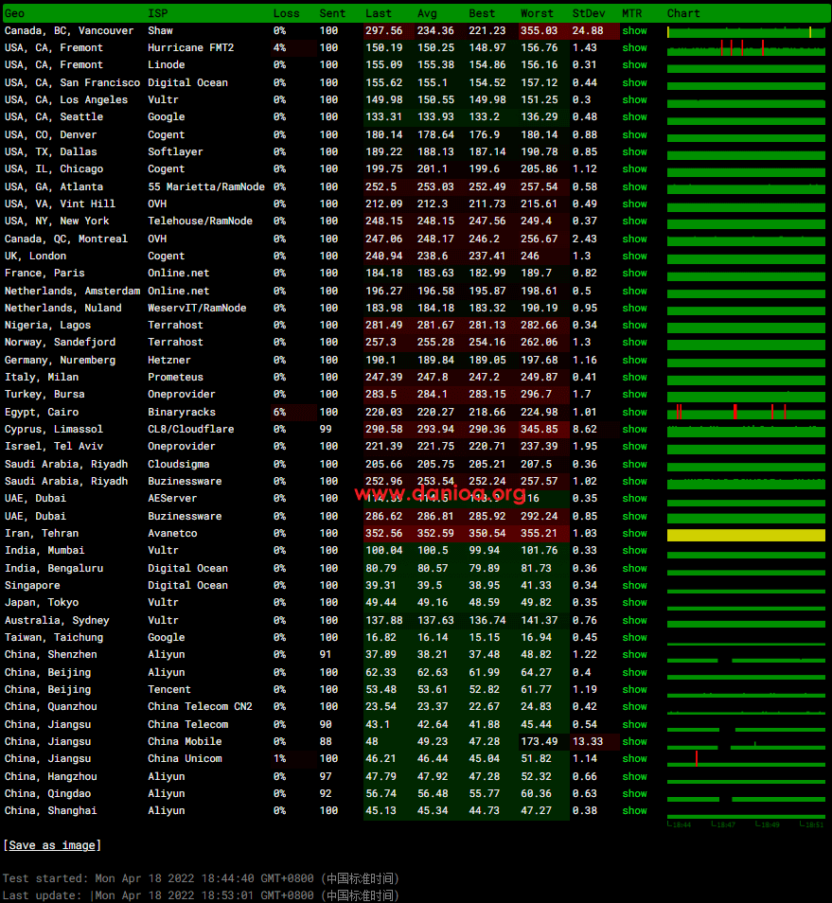Image resolution: width=832 pixels, height=903 pixels.
Task: Click the ISP column header
Action: tap(158, 13)
